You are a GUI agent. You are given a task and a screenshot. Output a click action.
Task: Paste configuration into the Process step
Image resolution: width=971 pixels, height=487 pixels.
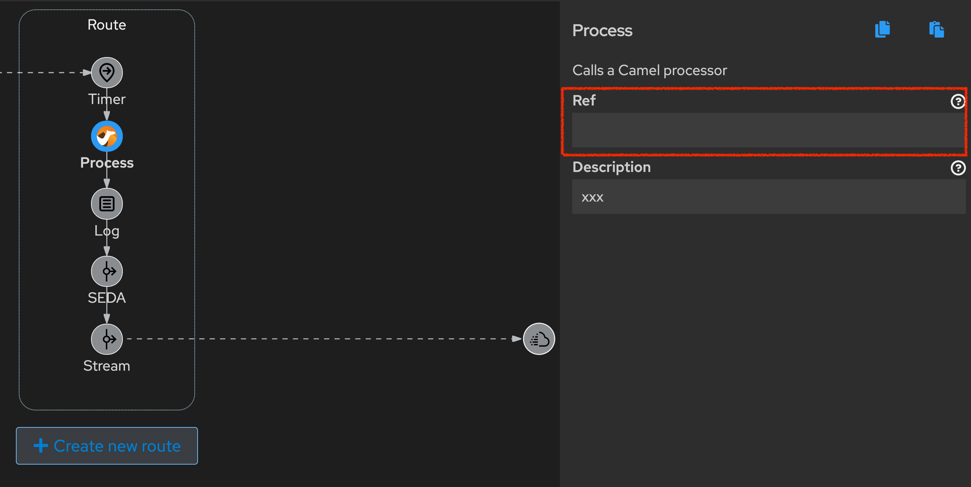(936, 29)
